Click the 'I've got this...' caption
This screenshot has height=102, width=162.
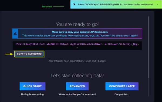click(122, 94)
